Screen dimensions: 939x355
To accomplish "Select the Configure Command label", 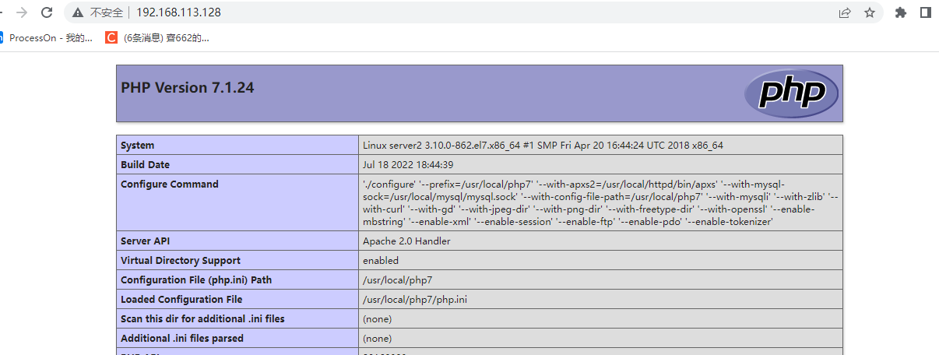I will coord(170,185).
